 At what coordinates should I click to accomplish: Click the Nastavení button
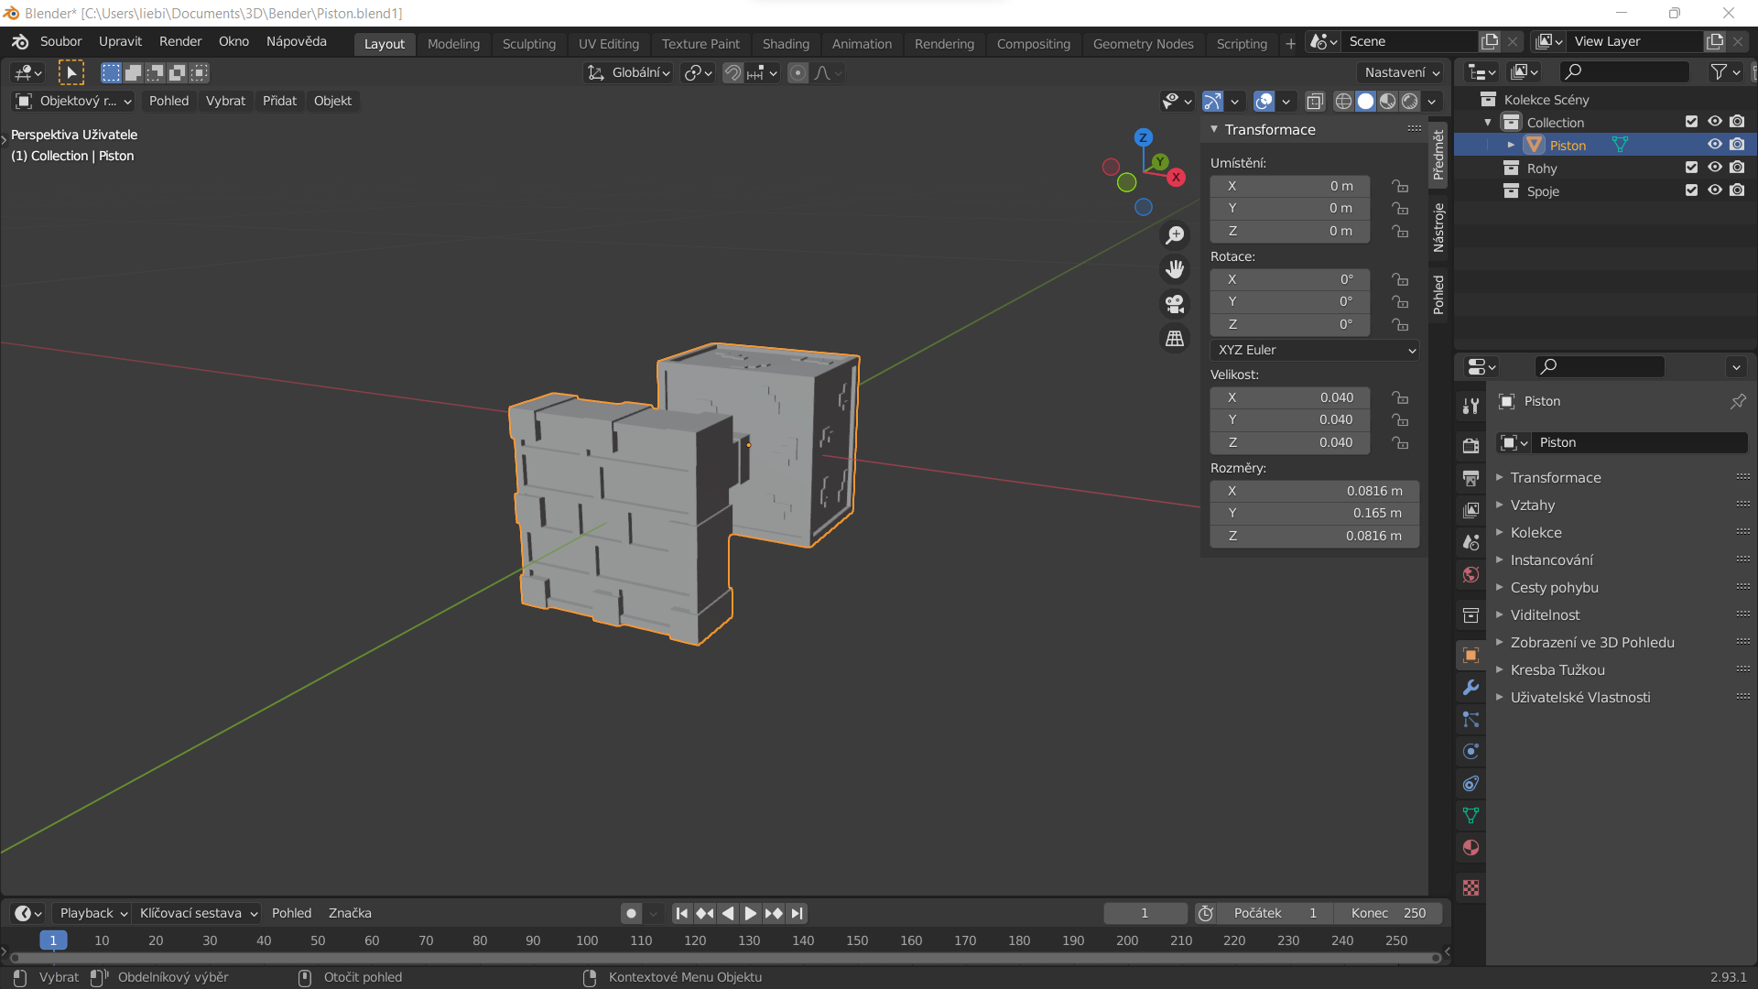(x=1398, y=71)
